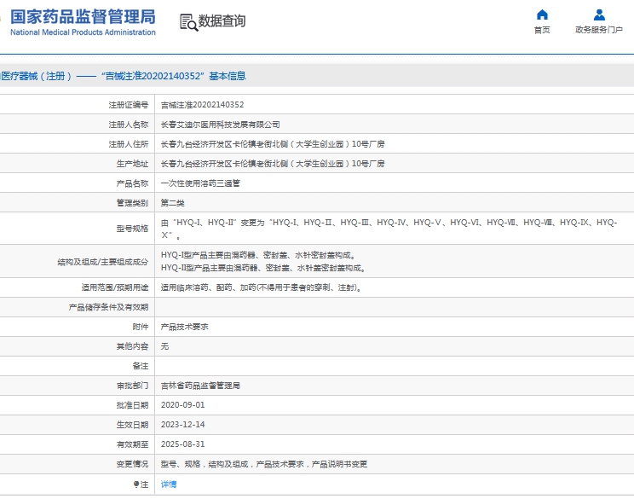Click the 变更情况 label
The height and width of the screenshot is (499, 634).
[x=133, y=464]
